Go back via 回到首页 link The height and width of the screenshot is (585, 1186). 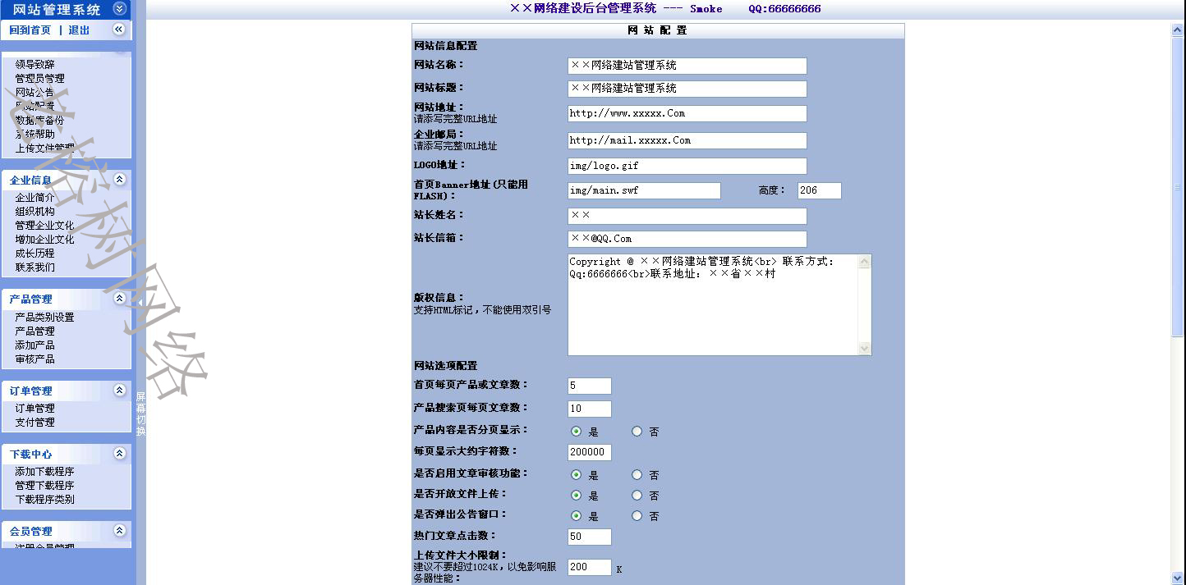click(x=30, y=30)
